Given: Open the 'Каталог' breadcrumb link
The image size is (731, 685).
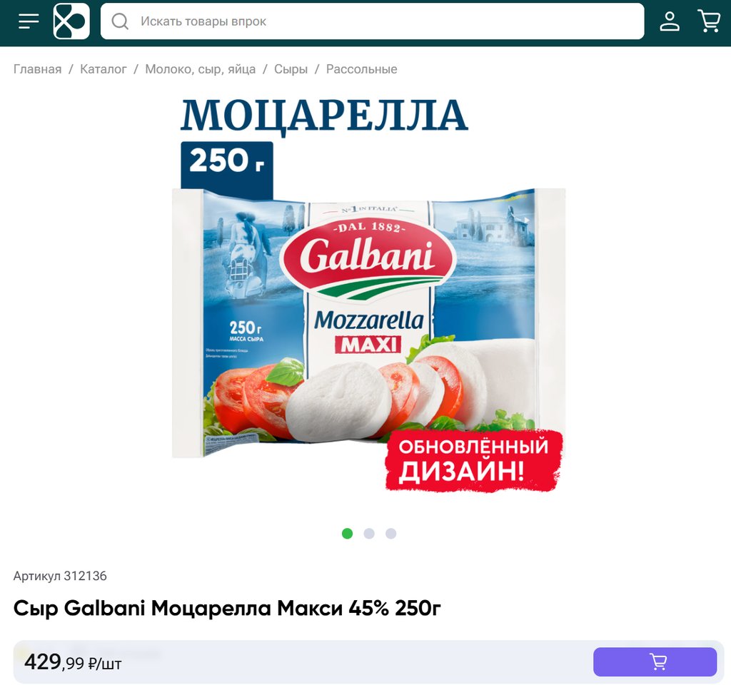Looking at the screenshot, I should pos(103,69).
